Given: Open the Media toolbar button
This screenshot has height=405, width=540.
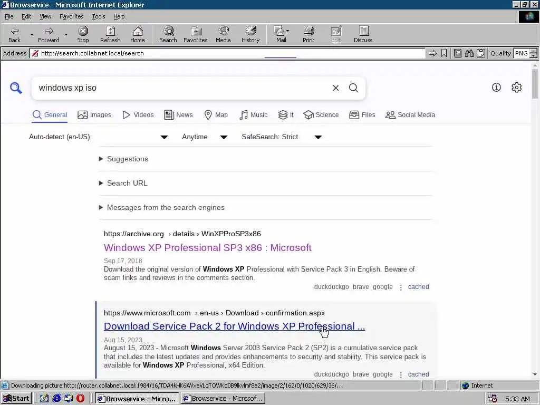Looking at the screenshot, I should (x=223, y=34).
